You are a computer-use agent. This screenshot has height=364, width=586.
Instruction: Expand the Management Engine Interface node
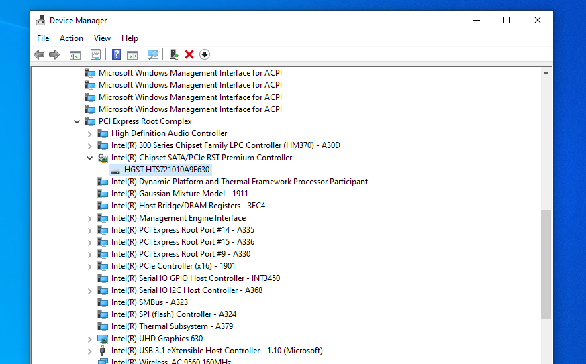(x=90, y=218)
